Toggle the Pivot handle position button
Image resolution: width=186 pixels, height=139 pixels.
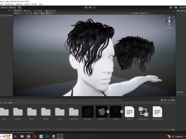coord(4,7)
